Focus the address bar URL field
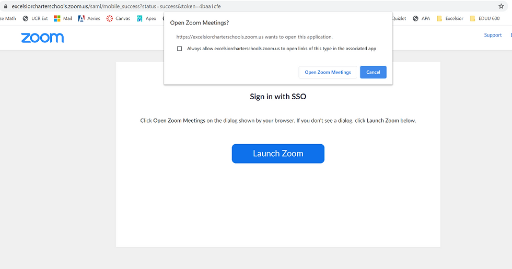The height and width of the screenshot is (269, 512). pos(251,6)
